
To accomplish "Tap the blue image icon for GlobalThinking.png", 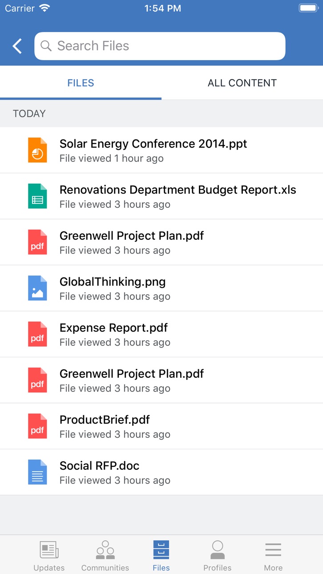I will (37, 288).
